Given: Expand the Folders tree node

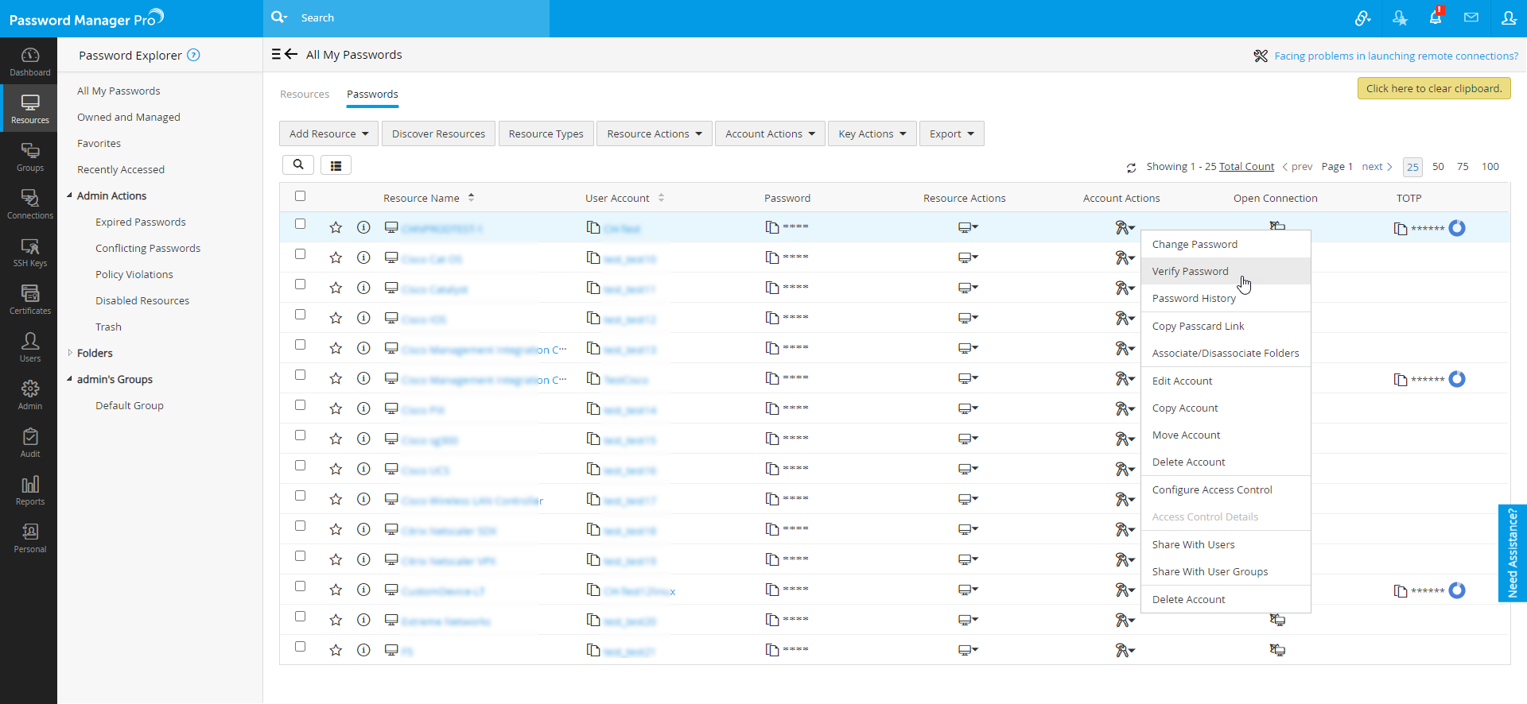Looking at the screenshot, I should 70,353.
